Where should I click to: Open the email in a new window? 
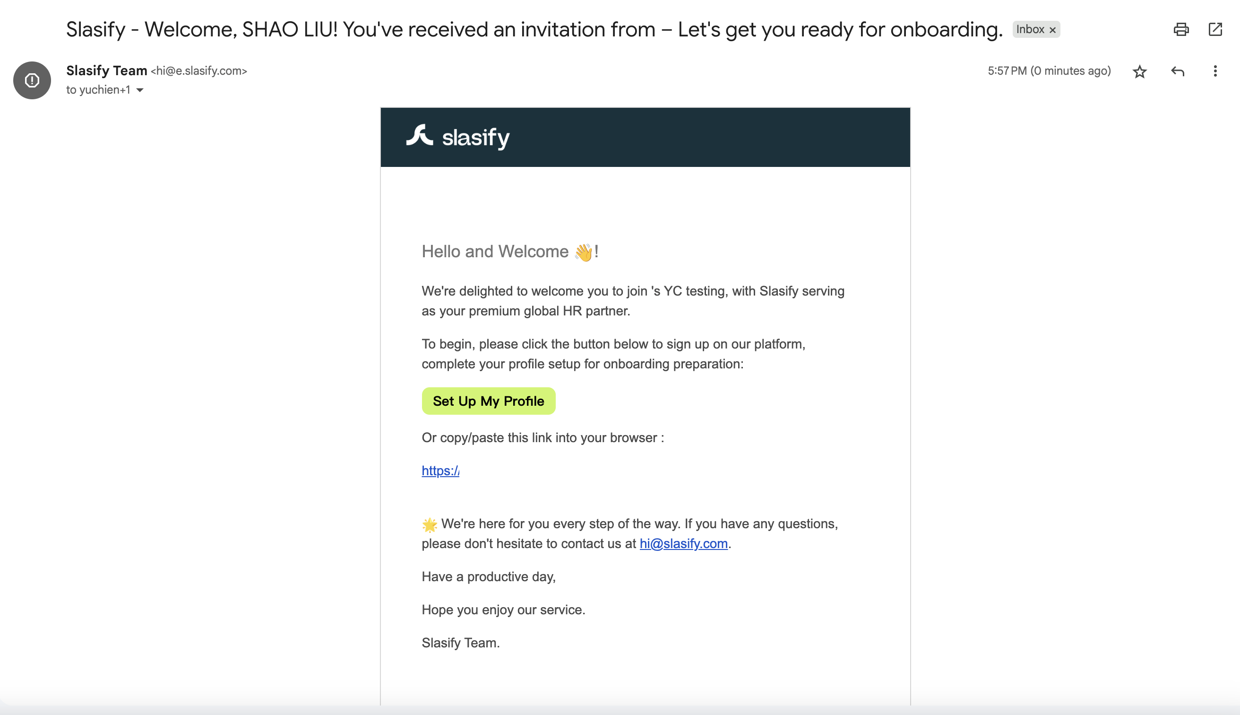click(x=1215, y=29)
